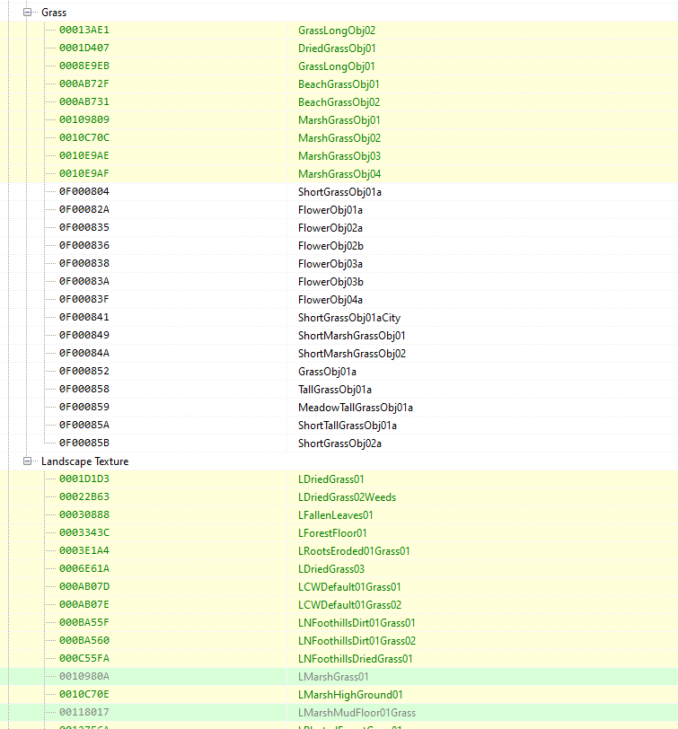Select form ID 0001D1D3
The width and height of the screenshot is (678, 729).
click(84, 479)
